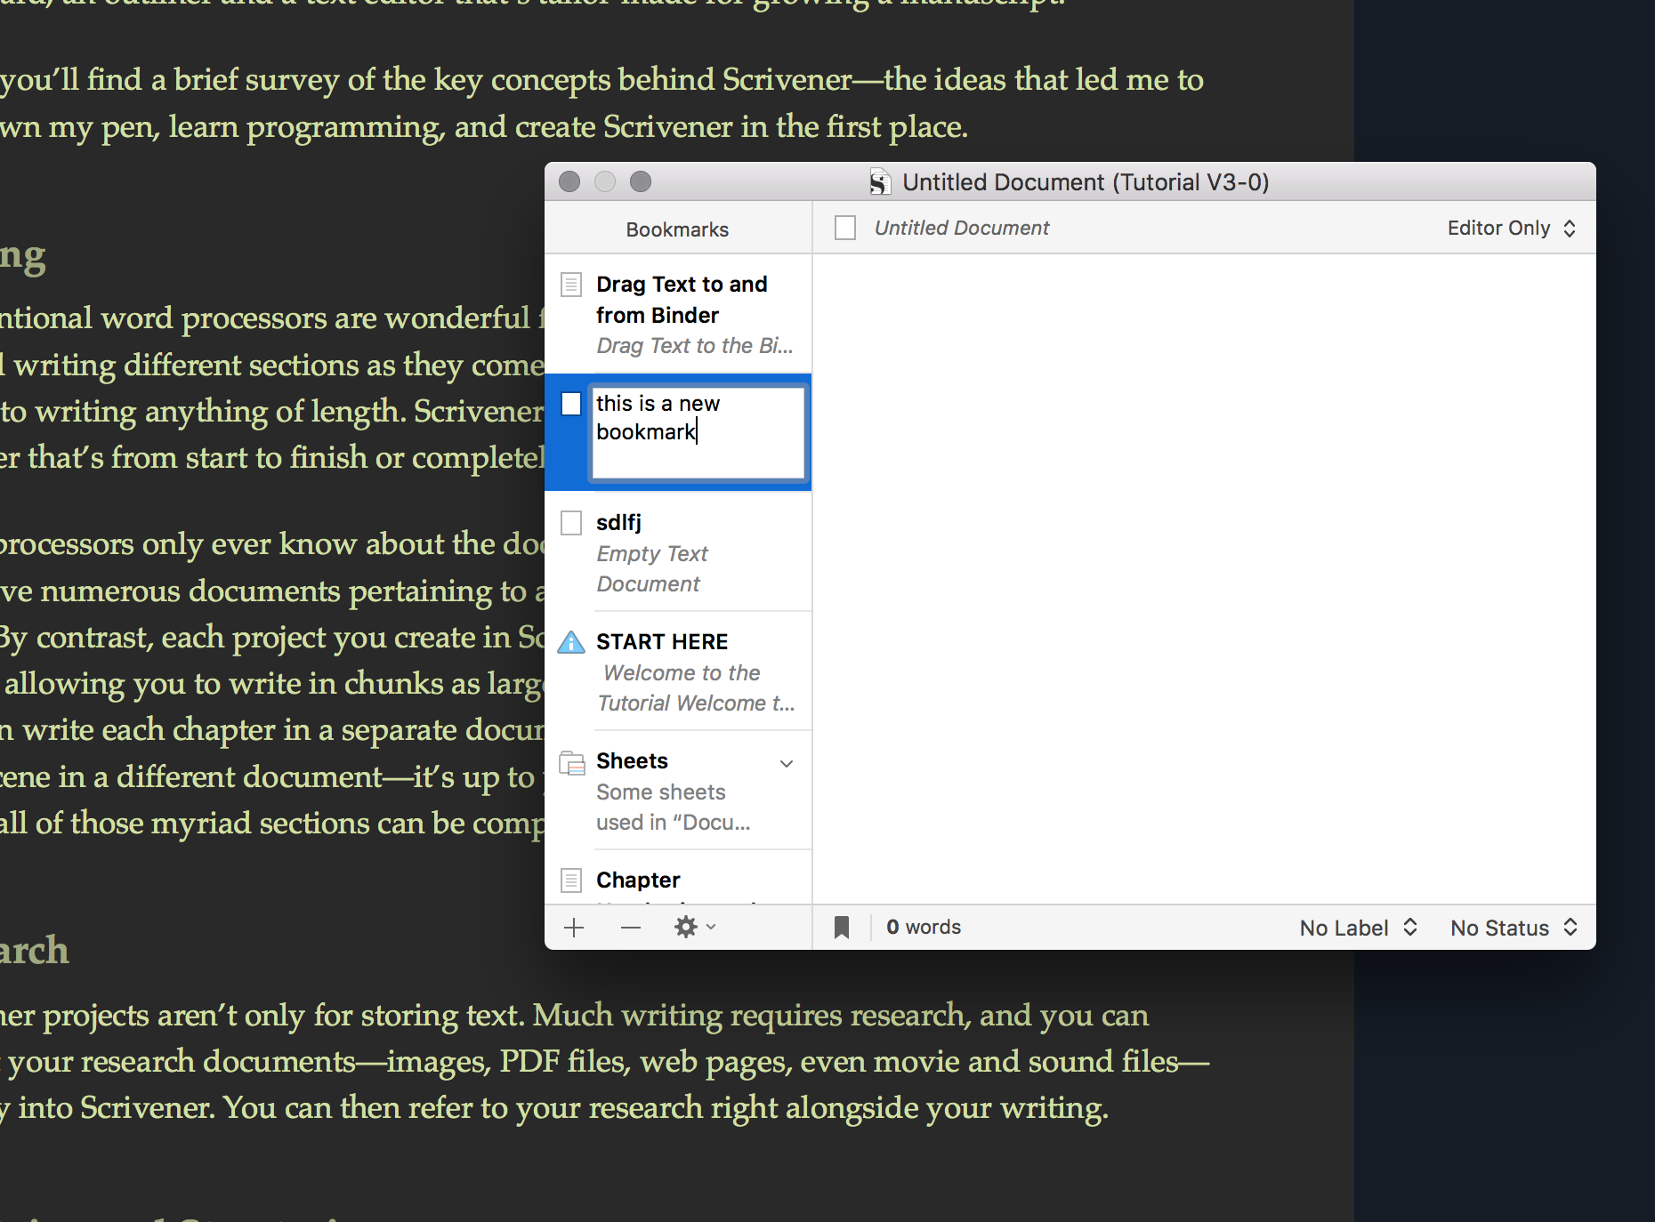Click the window title Untitled Document (Tutorial V3-0)
Screen dimensions: 1655x1222
[x=1086, y=182]
